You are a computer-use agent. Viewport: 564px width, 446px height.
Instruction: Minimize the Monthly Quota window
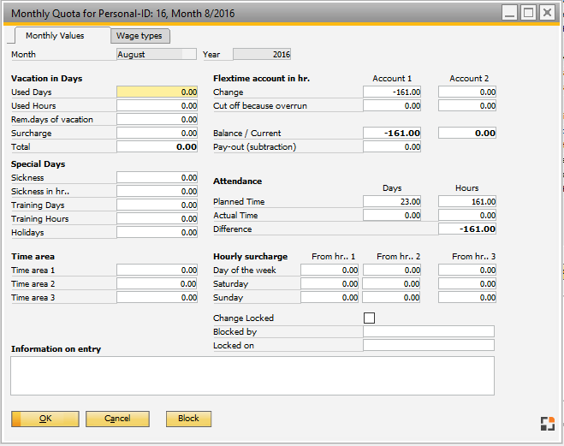pos(509,13)
